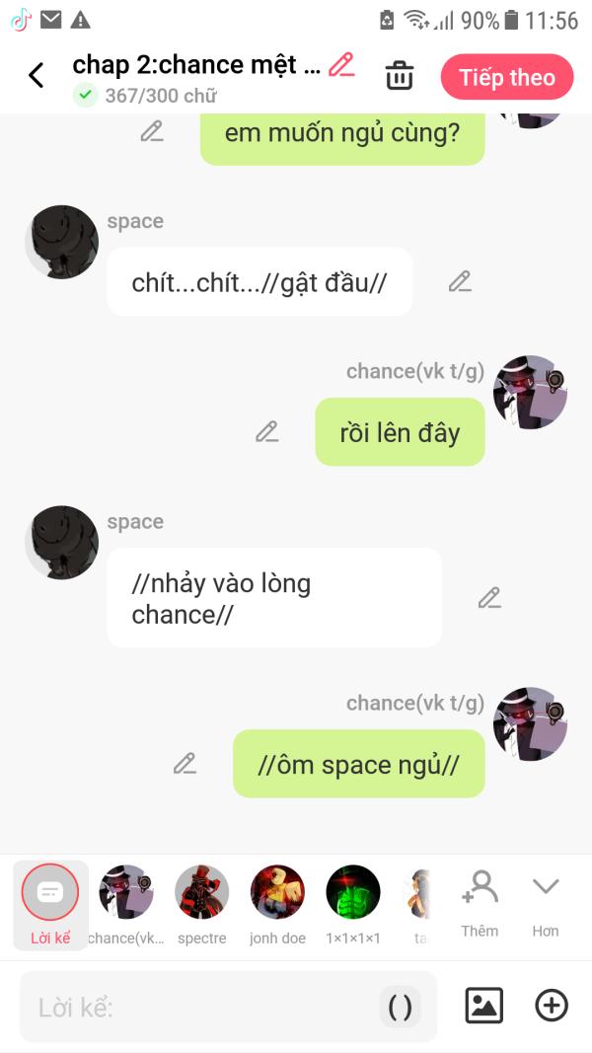
Task: Choose the spectre character
Action: [x=202, y=904]
